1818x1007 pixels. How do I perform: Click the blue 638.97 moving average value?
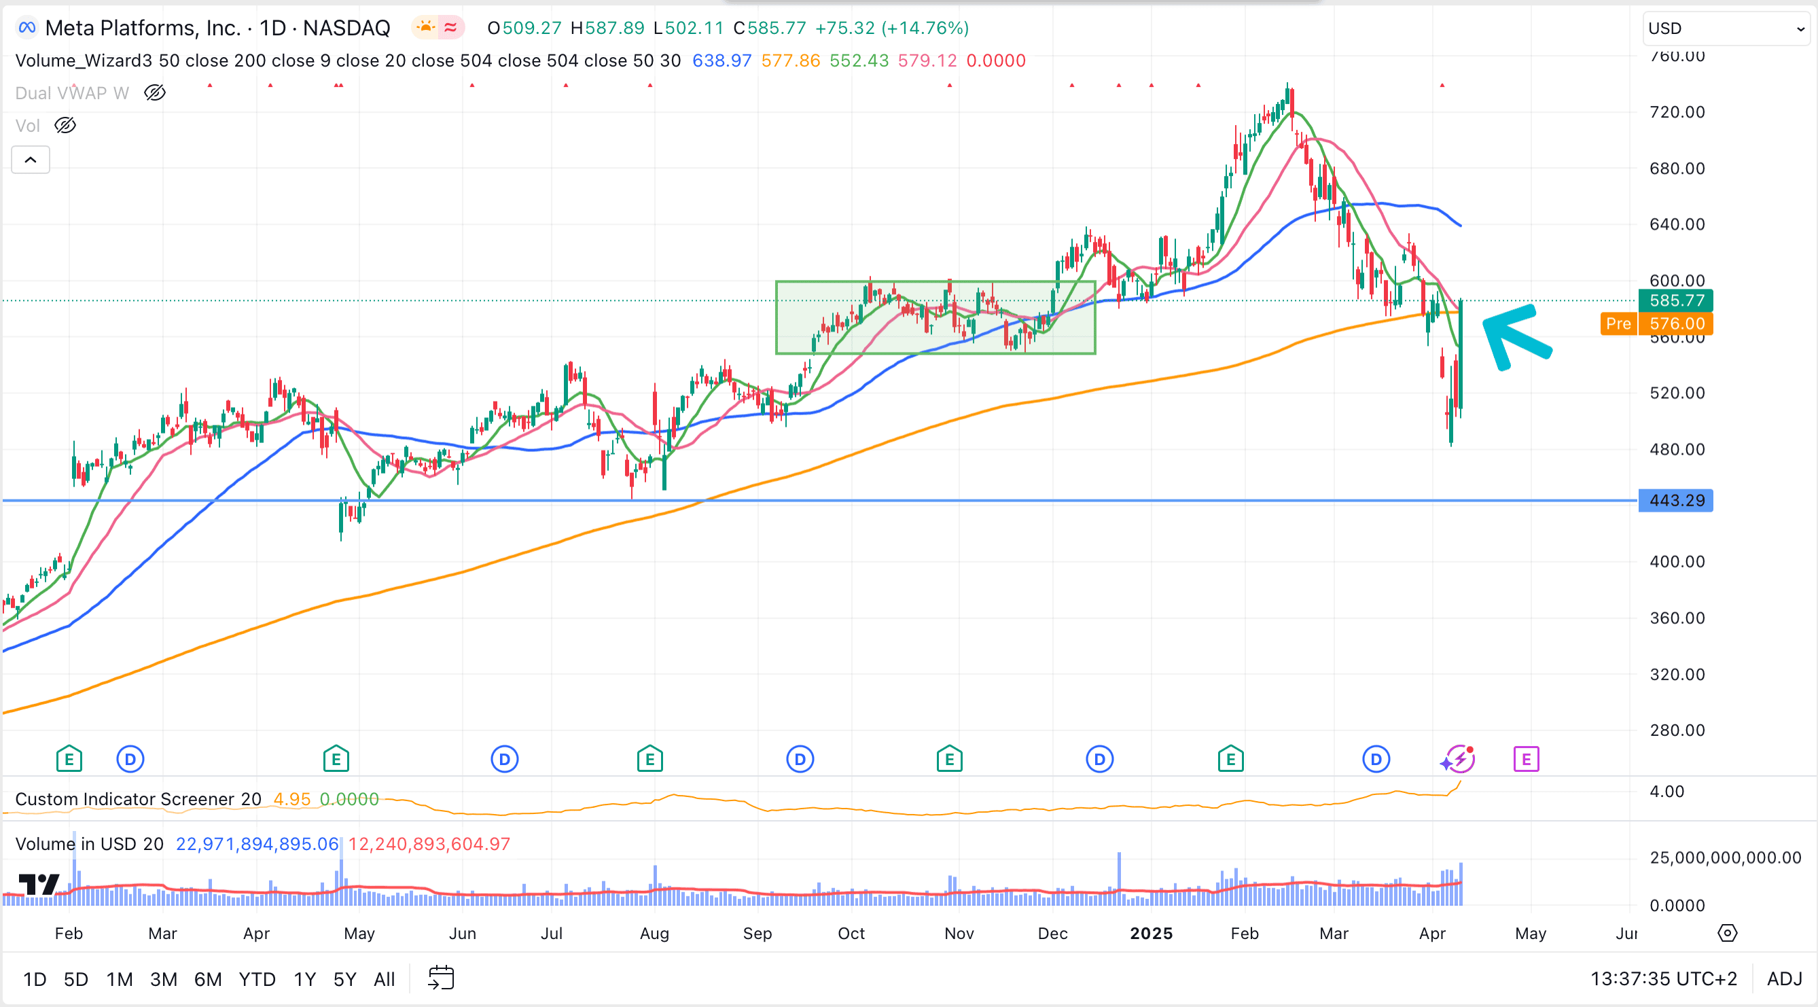click(x=721, y=60)
